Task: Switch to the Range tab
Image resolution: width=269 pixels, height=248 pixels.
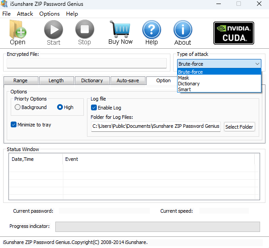Action: coord(21,80)
